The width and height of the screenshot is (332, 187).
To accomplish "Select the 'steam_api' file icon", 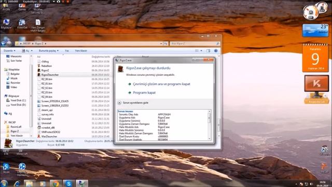I will point(39,110).
